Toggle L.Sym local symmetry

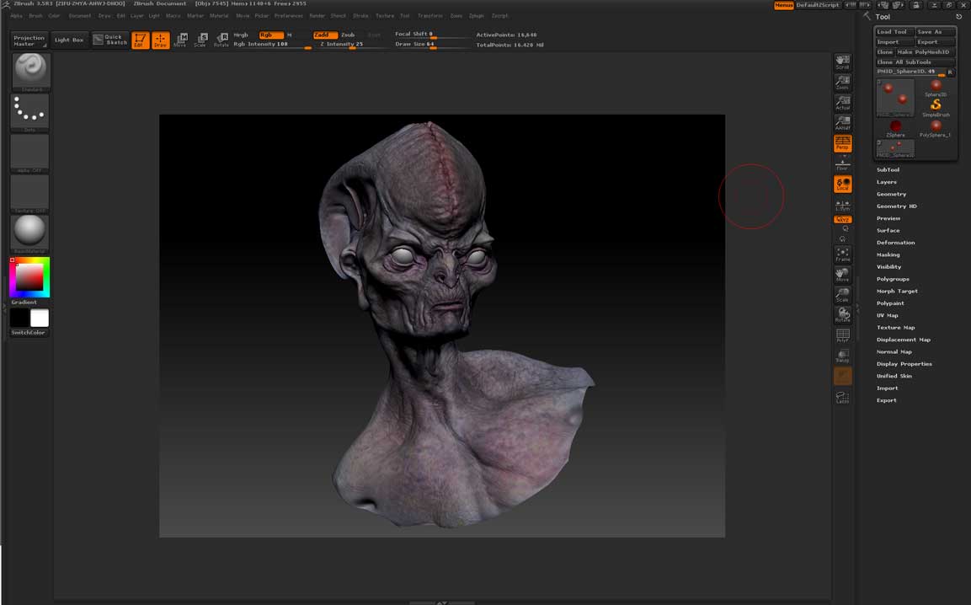(x=843, y=206)
